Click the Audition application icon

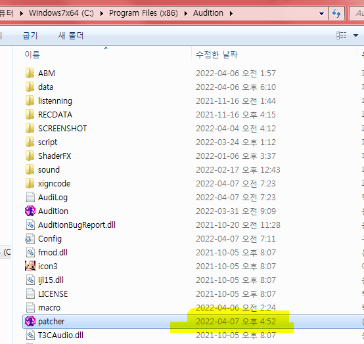coord(30,211)
